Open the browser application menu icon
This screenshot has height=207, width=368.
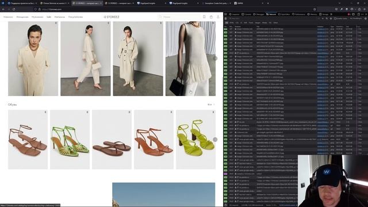[x=365, y=9]
